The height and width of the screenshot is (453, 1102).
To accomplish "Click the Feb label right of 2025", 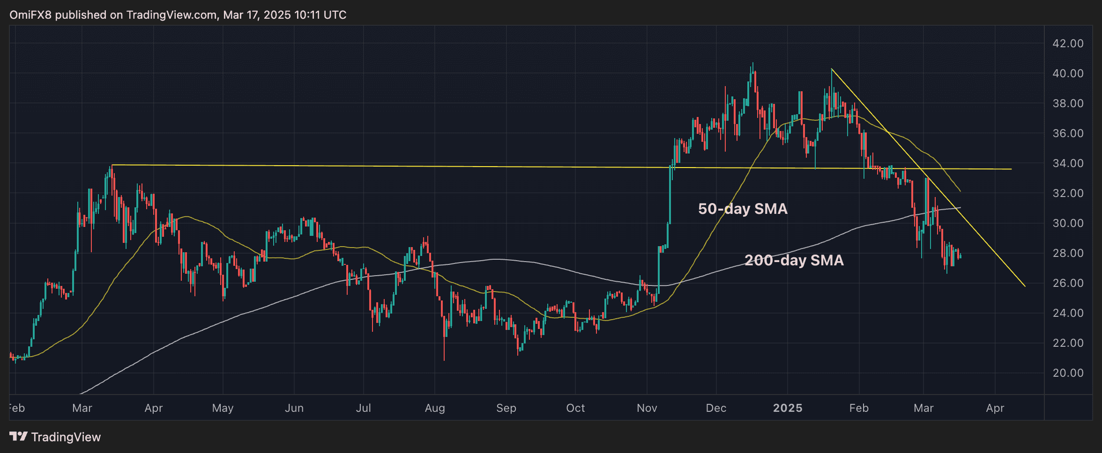I will point(859,408).
